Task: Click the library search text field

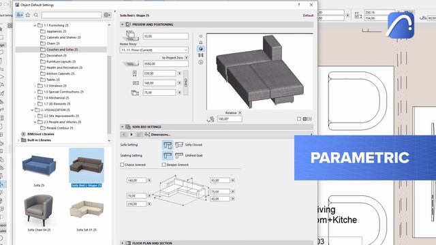Action: (72, 15)
